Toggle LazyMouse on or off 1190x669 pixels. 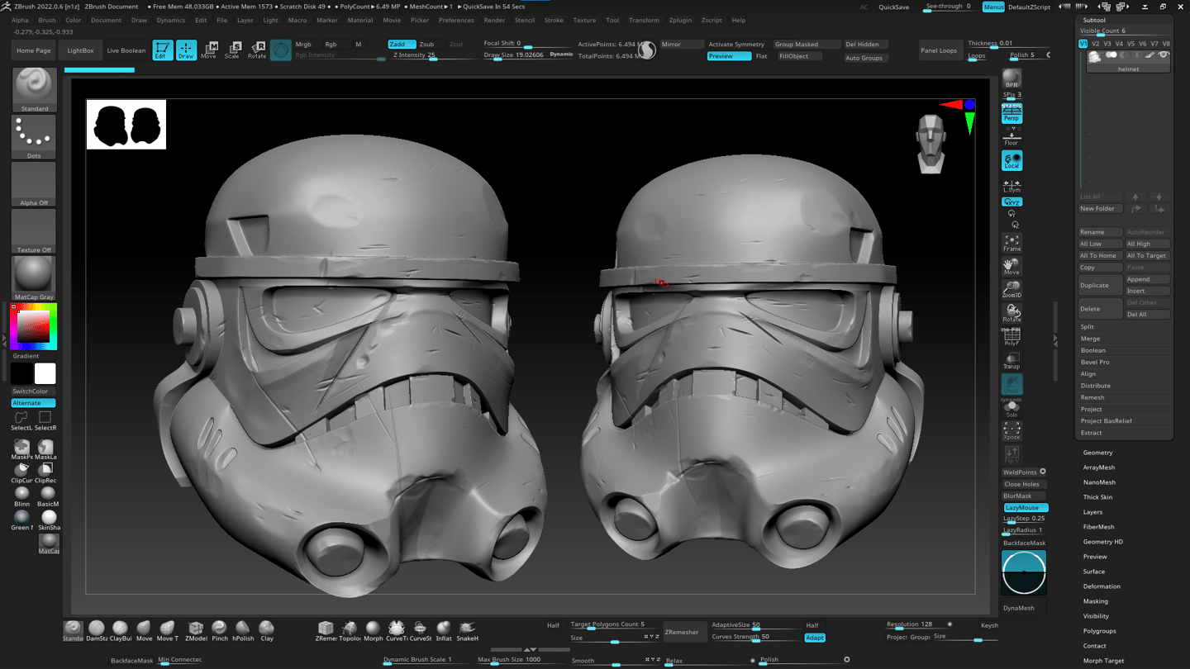point(1026,508)
